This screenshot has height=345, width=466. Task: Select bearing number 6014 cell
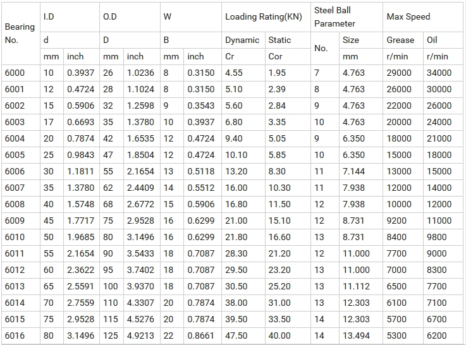coord(21,303)
